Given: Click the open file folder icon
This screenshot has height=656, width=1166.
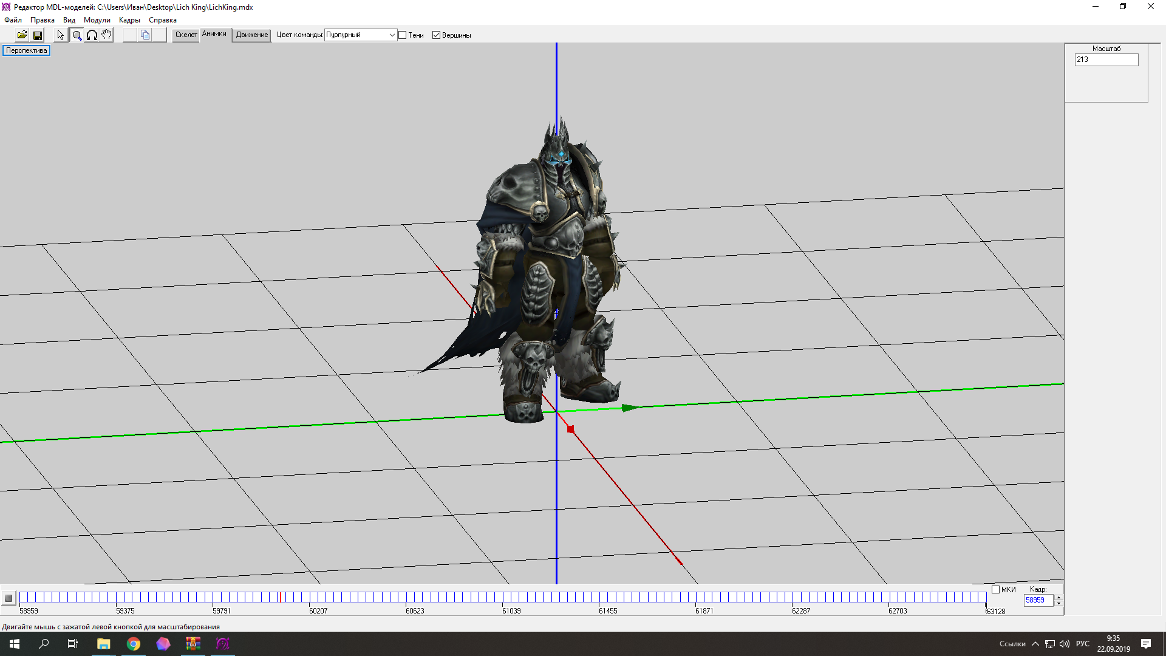Looking at the screenshot, I should (x=22, y=35).
